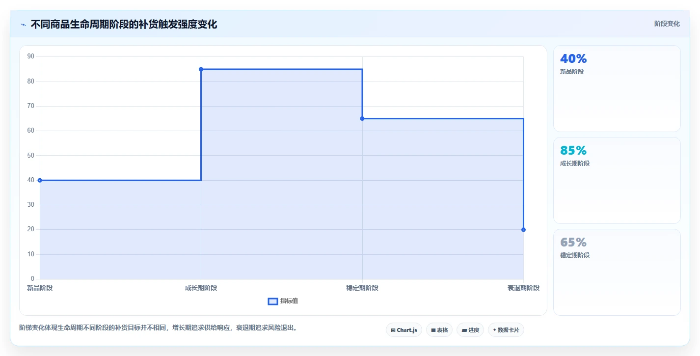Click the 衰退期阶段 data point at 20
This screenshot has width=700, height=356.
click(523, 230)
